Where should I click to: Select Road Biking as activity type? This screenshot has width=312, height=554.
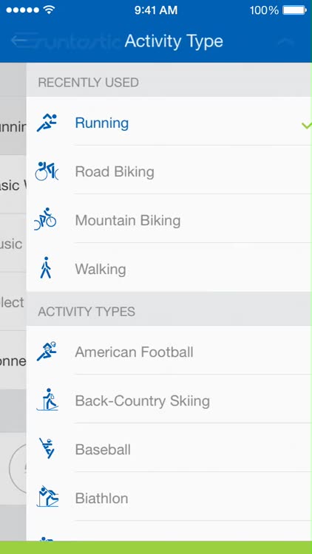[x=115, y=172]
